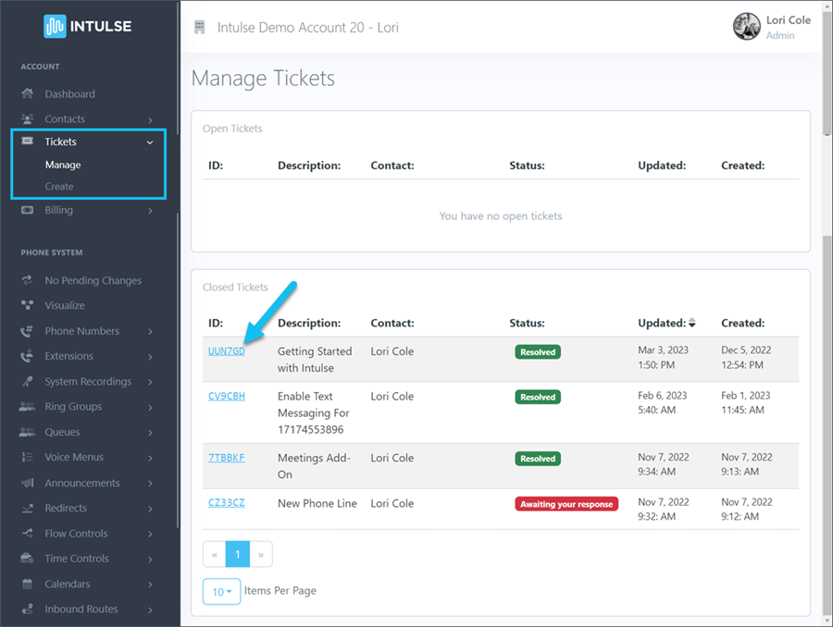This screenshot has width=833, height=627.
Task: Click the No Pending Changes sync icon
Action: coord(27,280)
